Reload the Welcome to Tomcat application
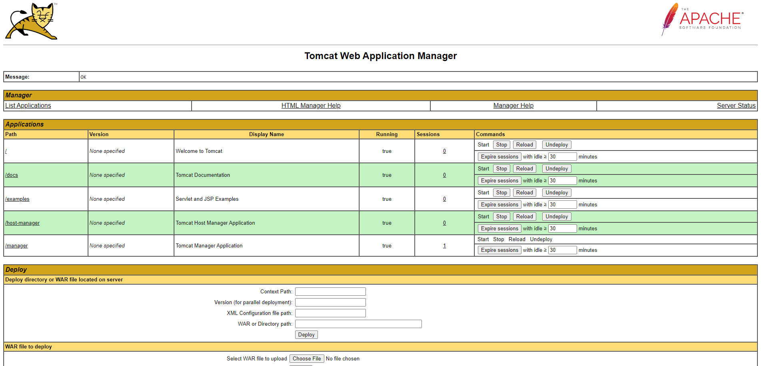 tap(524, 145)
